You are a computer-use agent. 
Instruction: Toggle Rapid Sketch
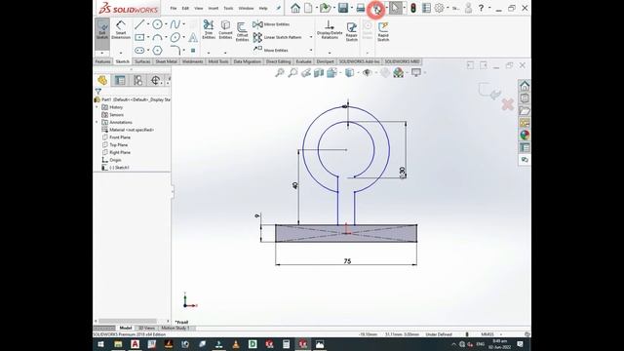383,32
